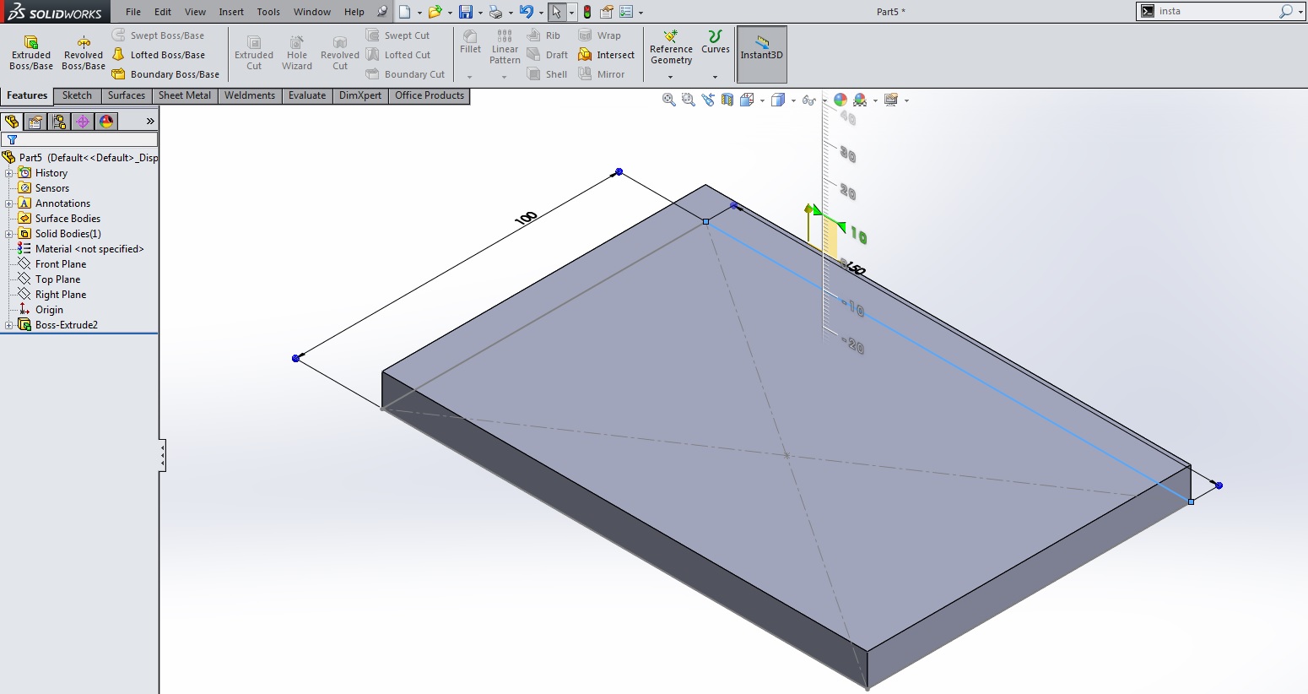Expand the Boss-Extrude2 tree node

click(9, 325)
